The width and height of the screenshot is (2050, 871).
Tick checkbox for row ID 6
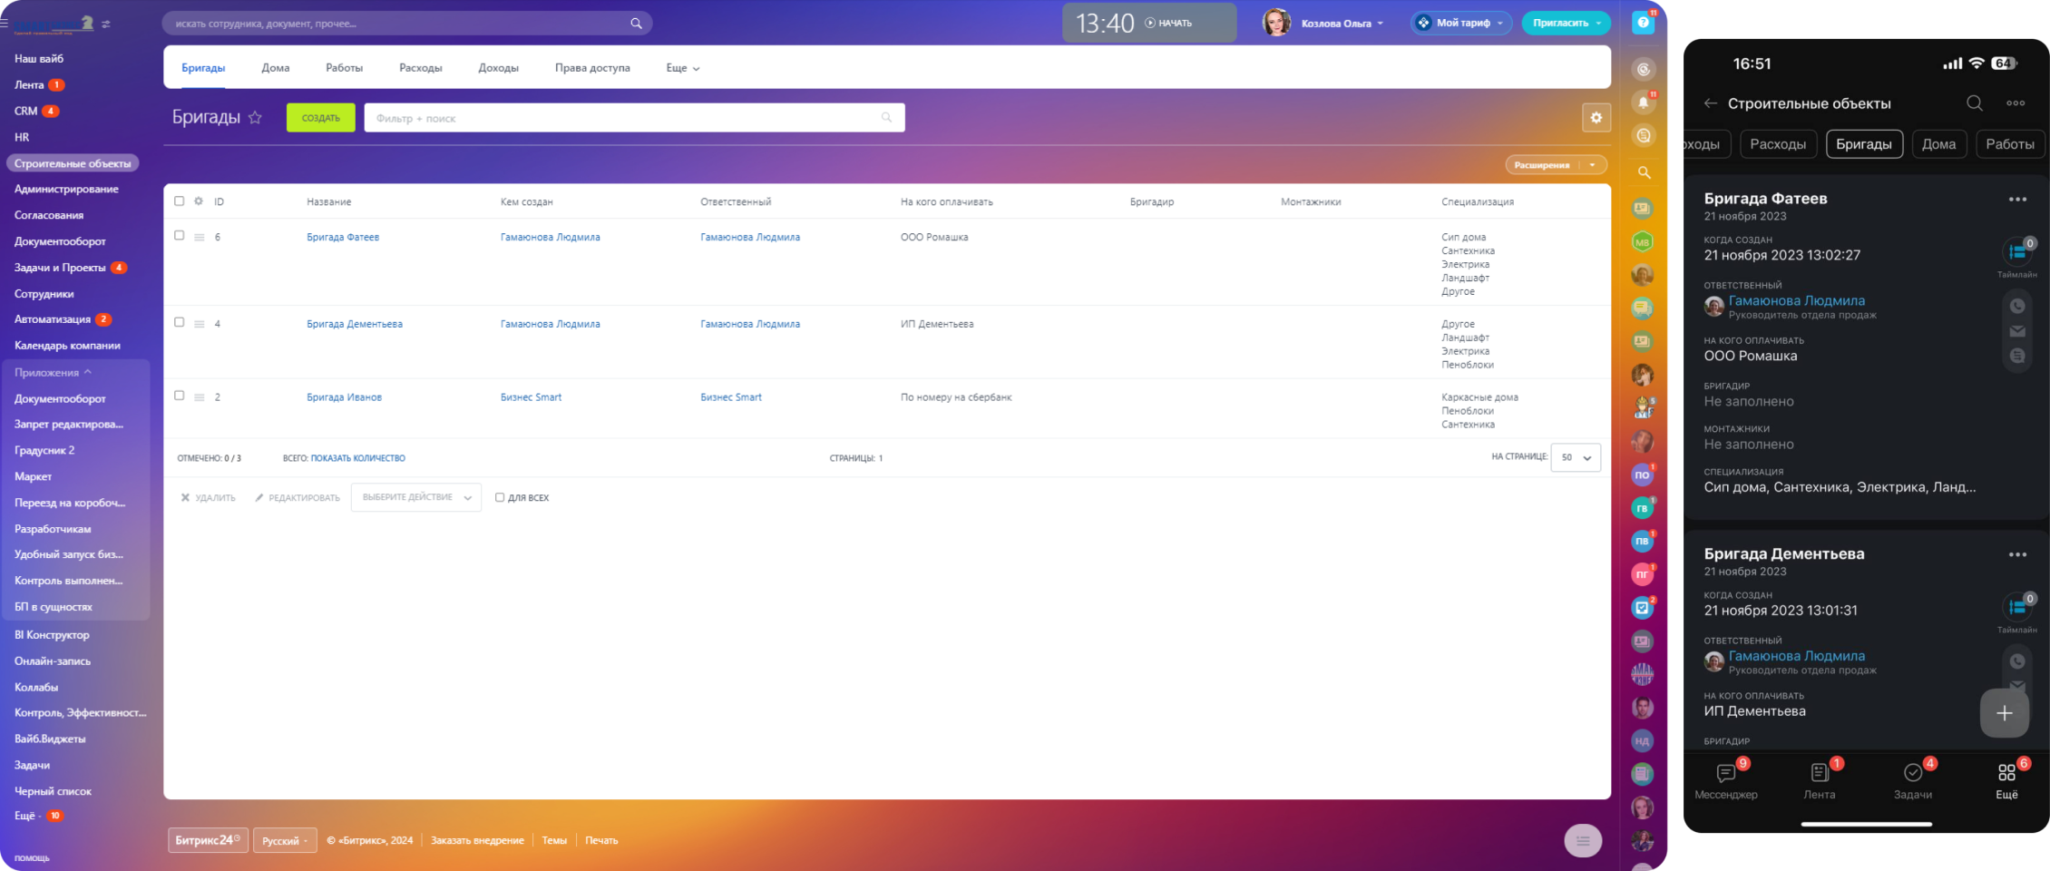(x=179, y=235)
